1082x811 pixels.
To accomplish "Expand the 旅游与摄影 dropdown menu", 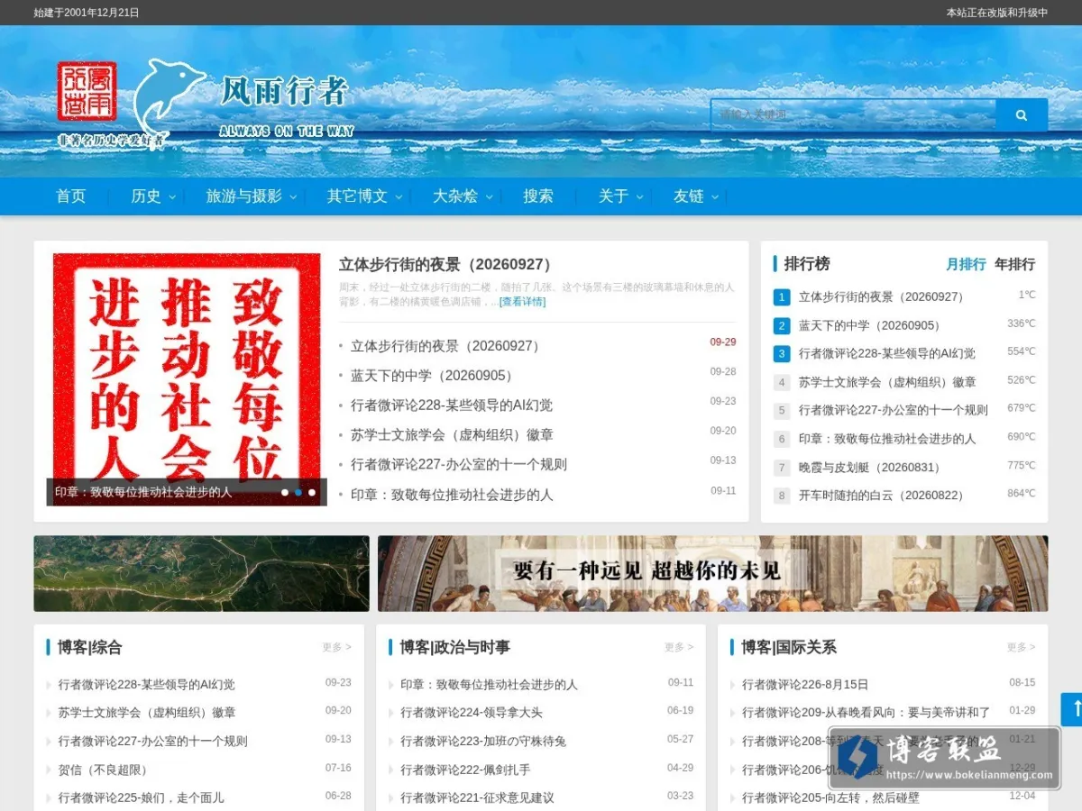I will point(252,196).
